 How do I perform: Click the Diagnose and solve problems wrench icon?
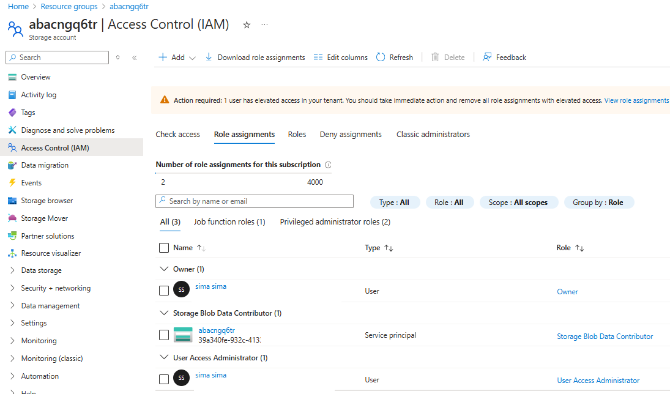[12, 130]
